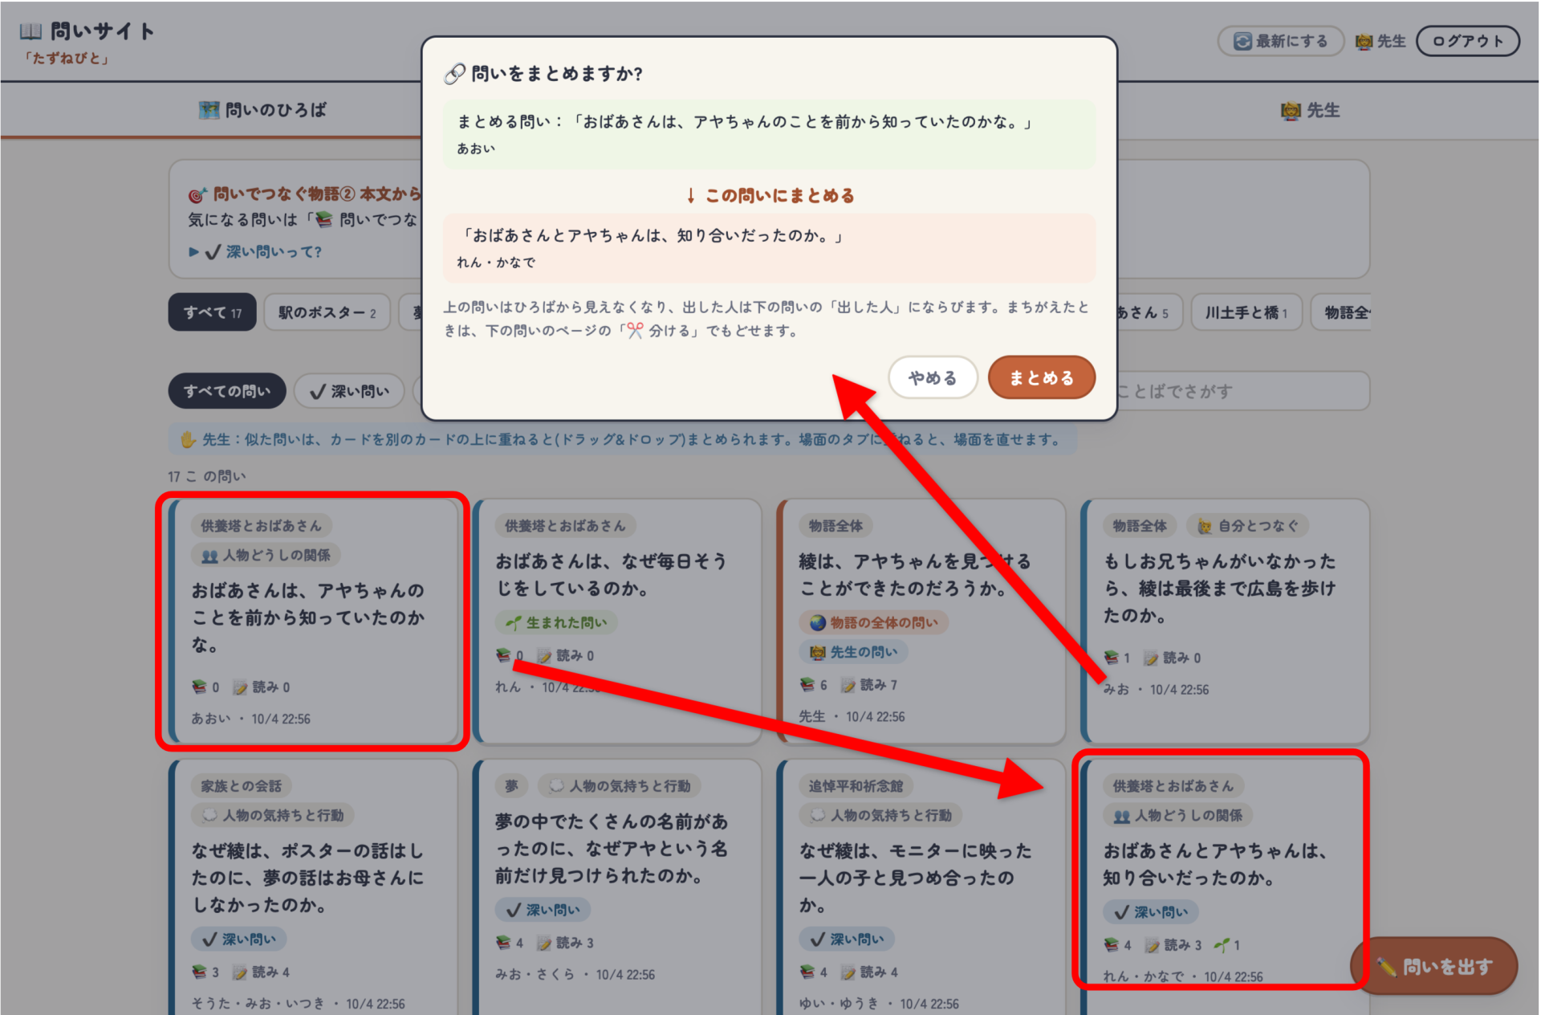1541x1015 pixels.
Task: Toggle the 深い問い filter pill
Action: [350, 391]
